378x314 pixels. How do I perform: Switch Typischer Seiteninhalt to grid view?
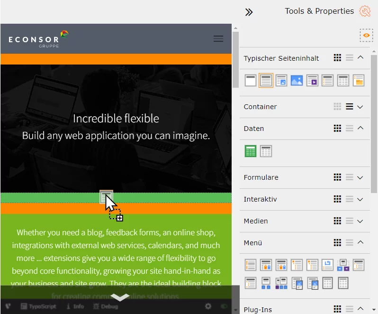click(337, 58)
